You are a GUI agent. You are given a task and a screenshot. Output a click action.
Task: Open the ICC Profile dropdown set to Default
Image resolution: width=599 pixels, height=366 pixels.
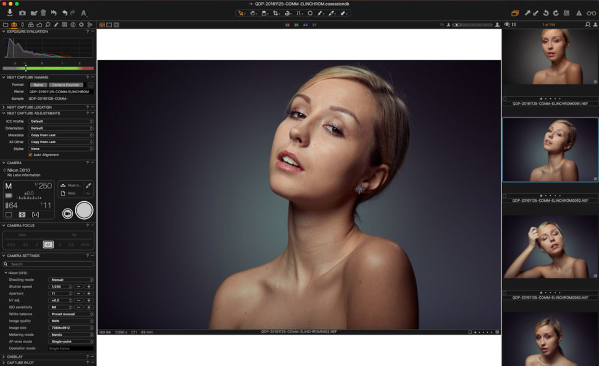[x=61, y=121]
